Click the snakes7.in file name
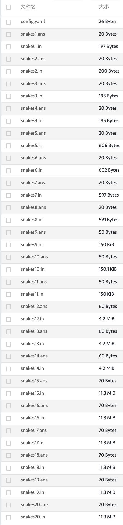 31,195
